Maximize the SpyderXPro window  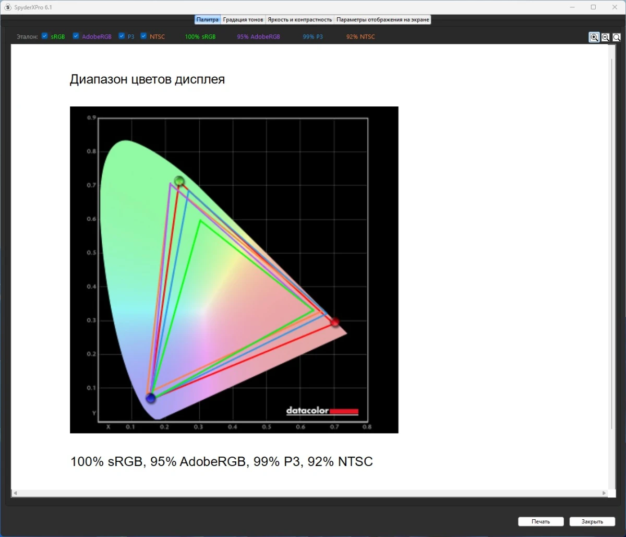(593, 7)
